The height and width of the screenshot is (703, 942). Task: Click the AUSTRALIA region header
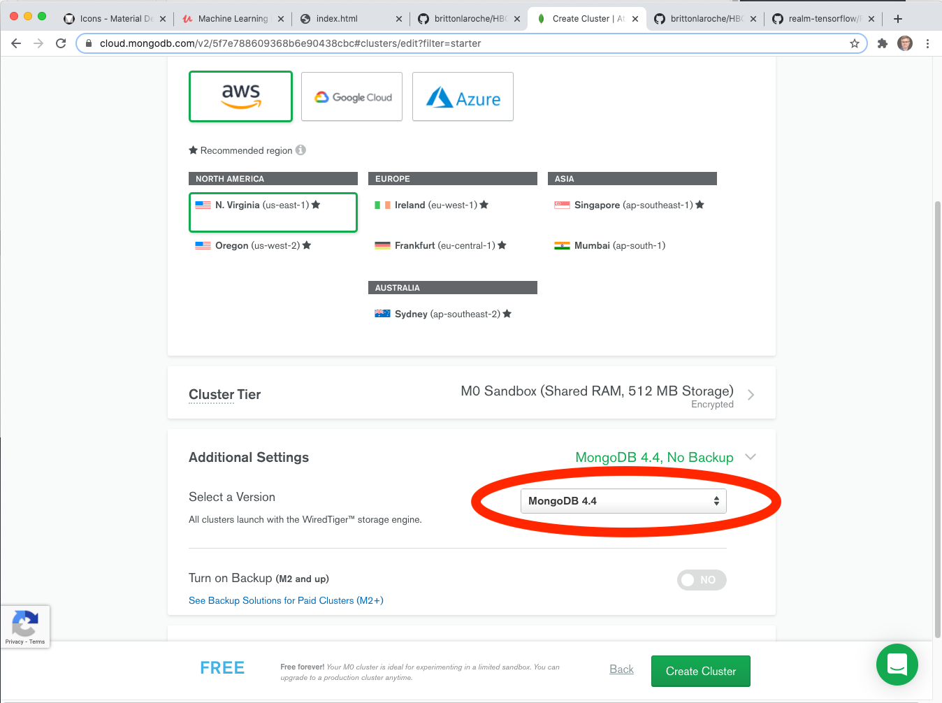point(453,288)
